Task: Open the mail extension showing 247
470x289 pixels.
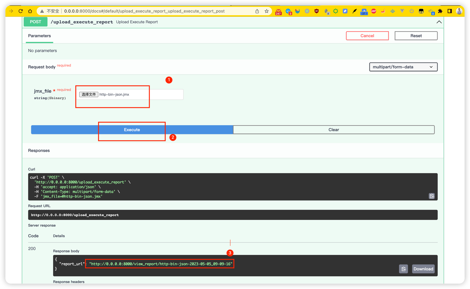Action: (x=278, y=12)
